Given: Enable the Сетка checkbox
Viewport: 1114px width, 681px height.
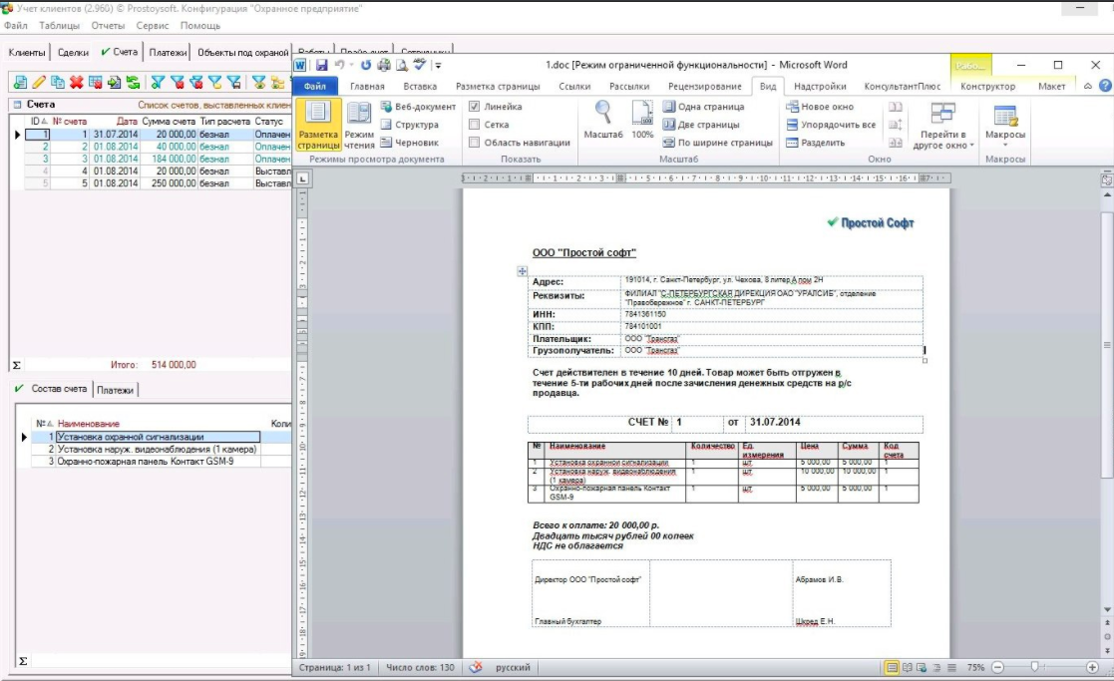Looking at the screenshot, I should click(x=476, y=125).
